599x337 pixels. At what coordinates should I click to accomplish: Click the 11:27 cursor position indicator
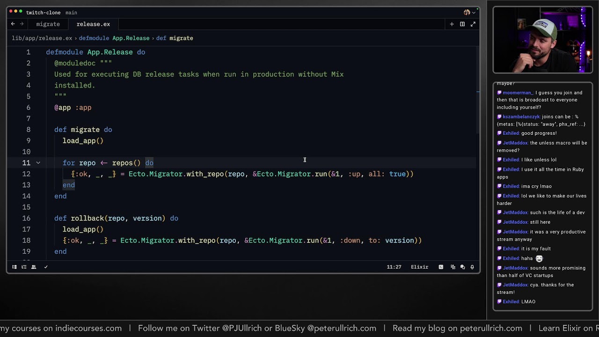[394, 267]
